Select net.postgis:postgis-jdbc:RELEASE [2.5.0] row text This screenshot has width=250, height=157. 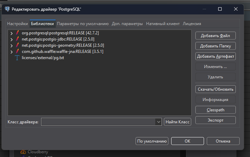click(x=58, y=39)
